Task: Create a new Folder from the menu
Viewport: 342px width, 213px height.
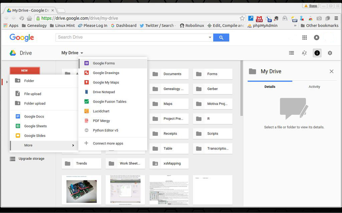Action: (x=44, y=81)
